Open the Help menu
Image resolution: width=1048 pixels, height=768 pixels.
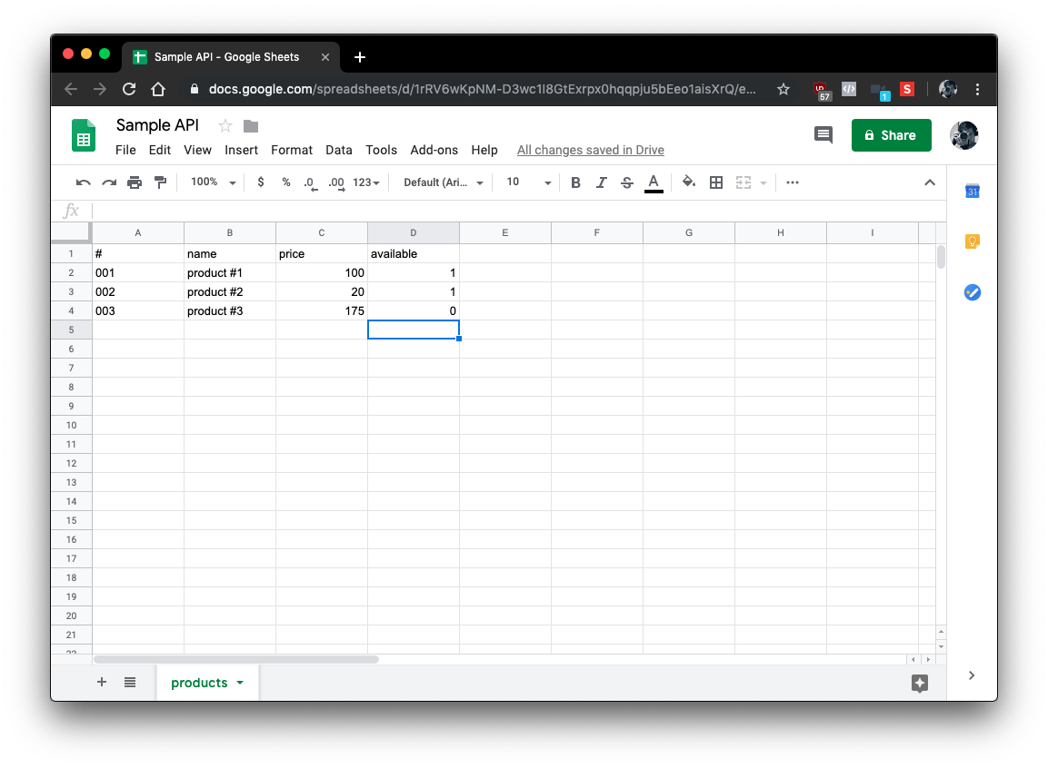click(x=484, y=150)
